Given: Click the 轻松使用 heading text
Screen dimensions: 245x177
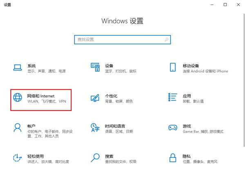Looking at the screenshot, I should tap(36, 156).
